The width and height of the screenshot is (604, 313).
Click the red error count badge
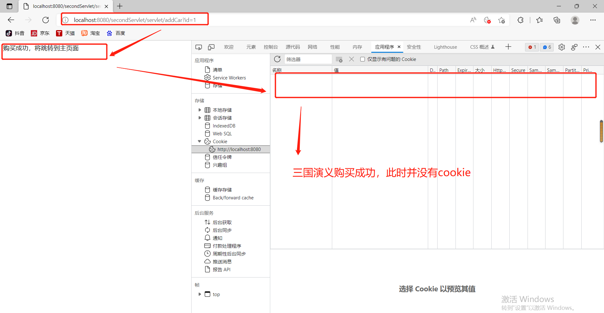click(x=532, y=47)
